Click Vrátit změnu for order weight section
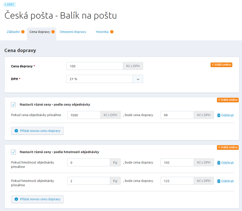The width and height of the screenshot is (242, 211). [228, 147]
